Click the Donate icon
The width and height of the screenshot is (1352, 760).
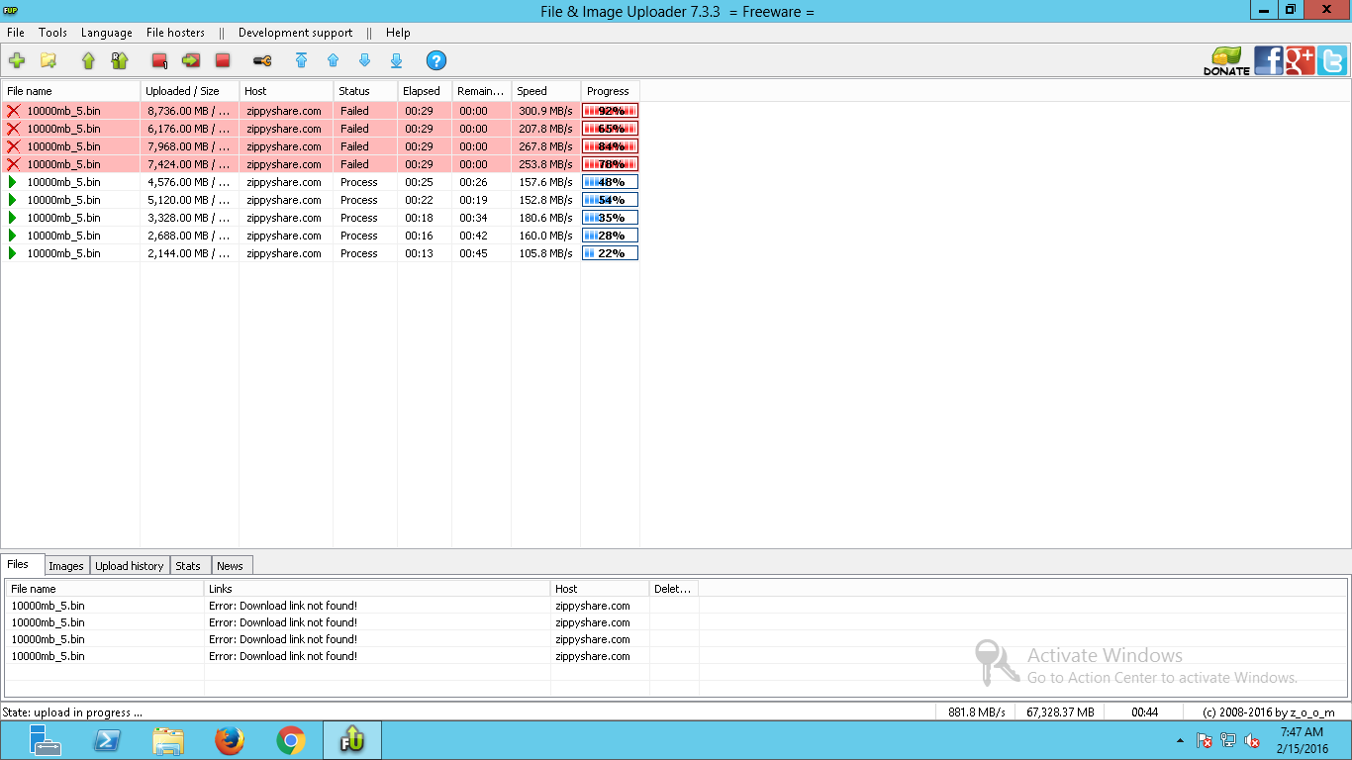coord(1226,61)
